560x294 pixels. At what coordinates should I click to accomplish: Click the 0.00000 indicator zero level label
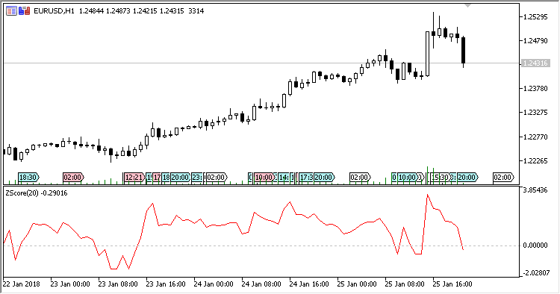click(x=535, y=245)
